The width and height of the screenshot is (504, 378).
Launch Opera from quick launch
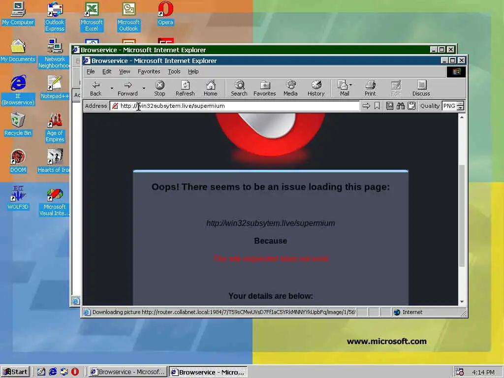[x=75, y=372]
